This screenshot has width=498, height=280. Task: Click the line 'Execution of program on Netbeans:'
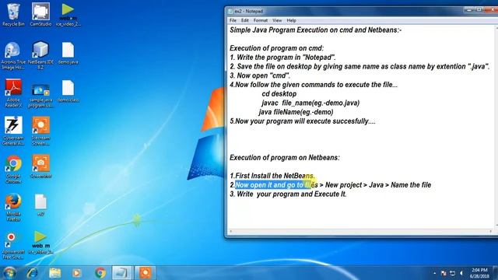click(x=285, y=158)
